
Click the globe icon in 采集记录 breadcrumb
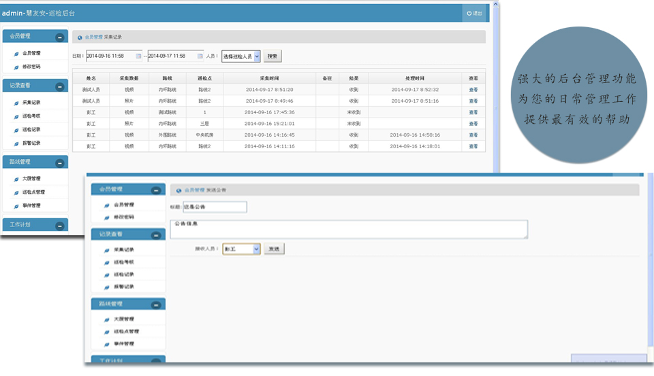pos(80,37)
